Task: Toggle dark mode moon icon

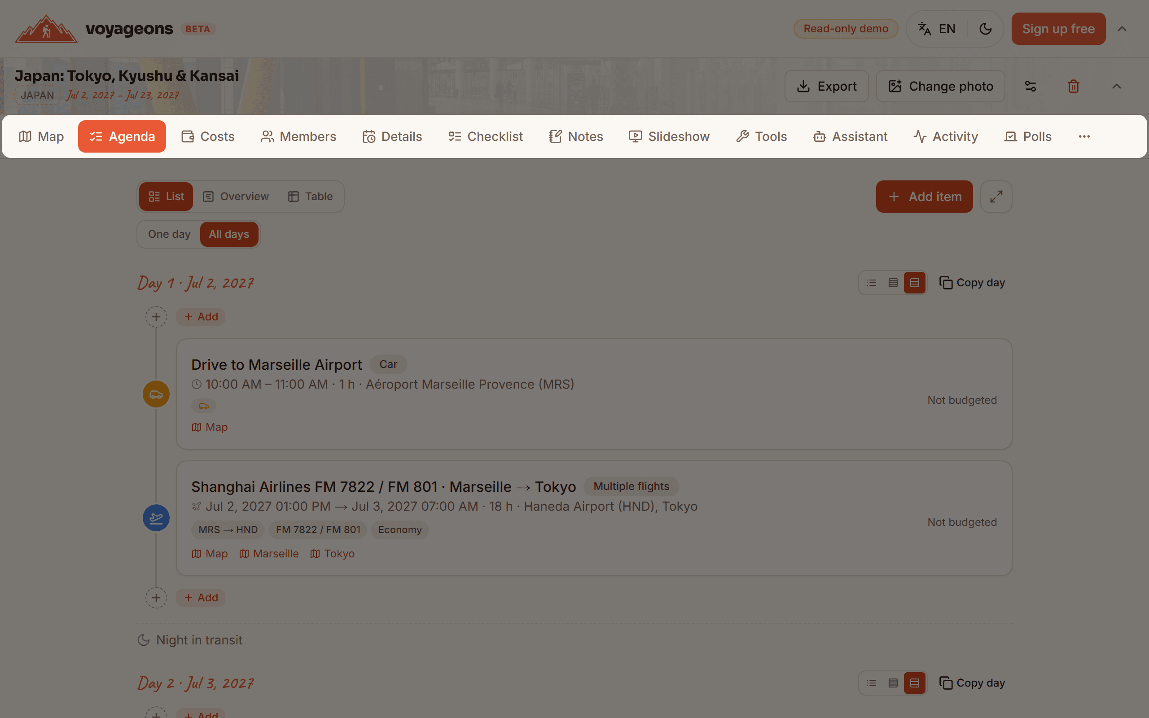Action: coord(985,29)
